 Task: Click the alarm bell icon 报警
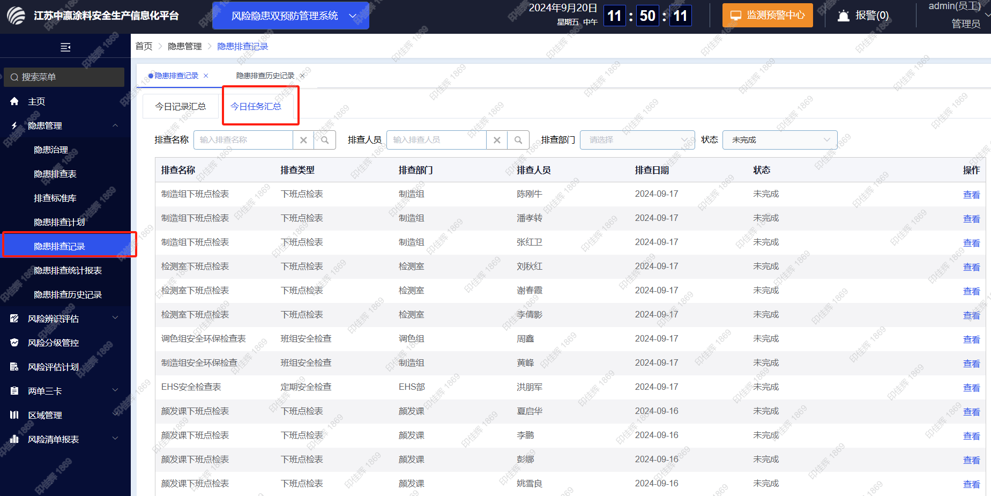pyautogui.click(x=843, y=16)
